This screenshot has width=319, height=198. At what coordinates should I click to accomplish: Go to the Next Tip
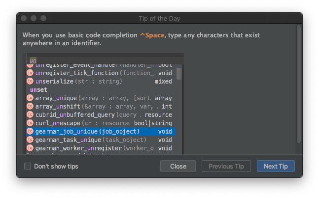pyautogui.click(x=276, y=166)
